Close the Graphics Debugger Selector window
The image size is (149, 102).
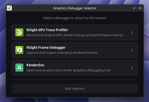(140, 8)
